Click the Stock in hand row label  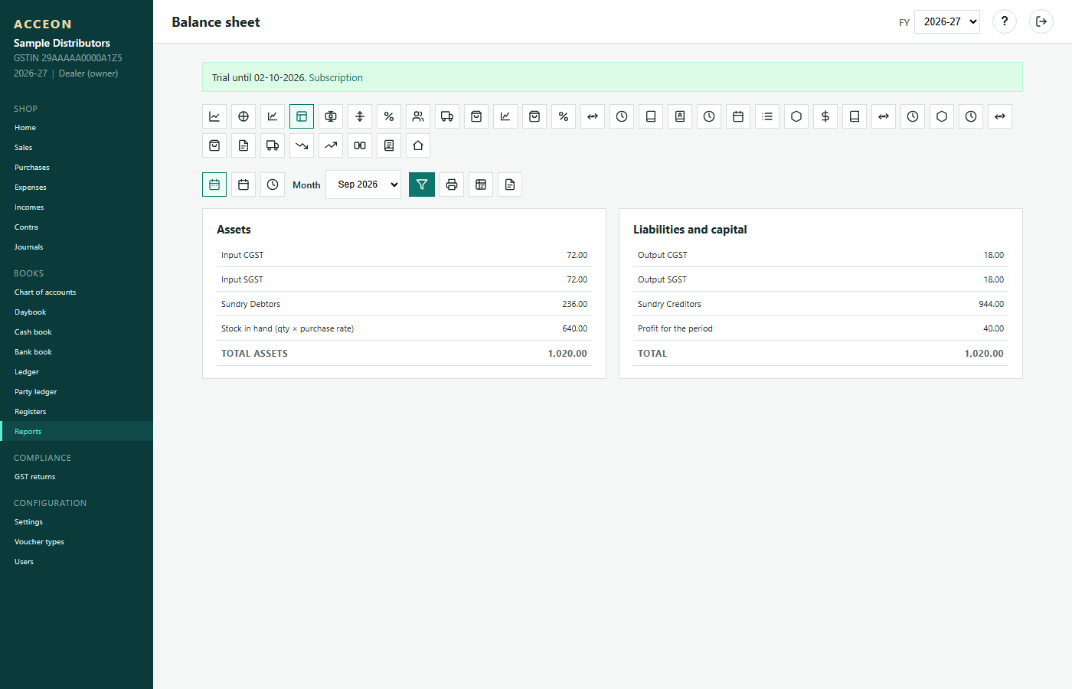pyautogui.click(x=288, y=328)
